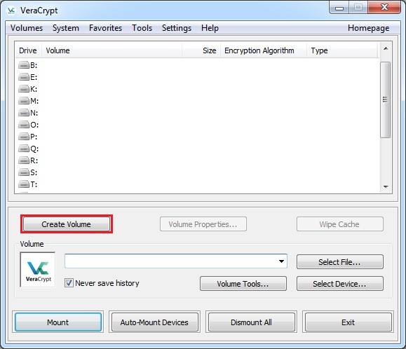The height and width of the screenshot is (349, 406).
Task: Expand the volume path dropdown arrow
Action: 281,261
